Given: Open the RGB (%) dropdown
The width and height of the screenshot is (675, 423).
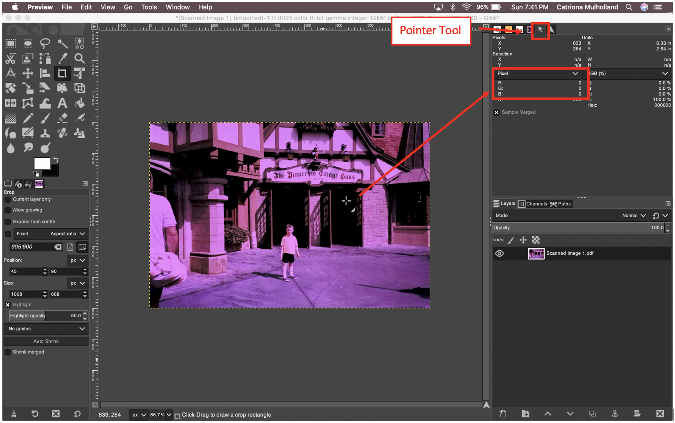Looking at the screenshot, I should 627,73.
